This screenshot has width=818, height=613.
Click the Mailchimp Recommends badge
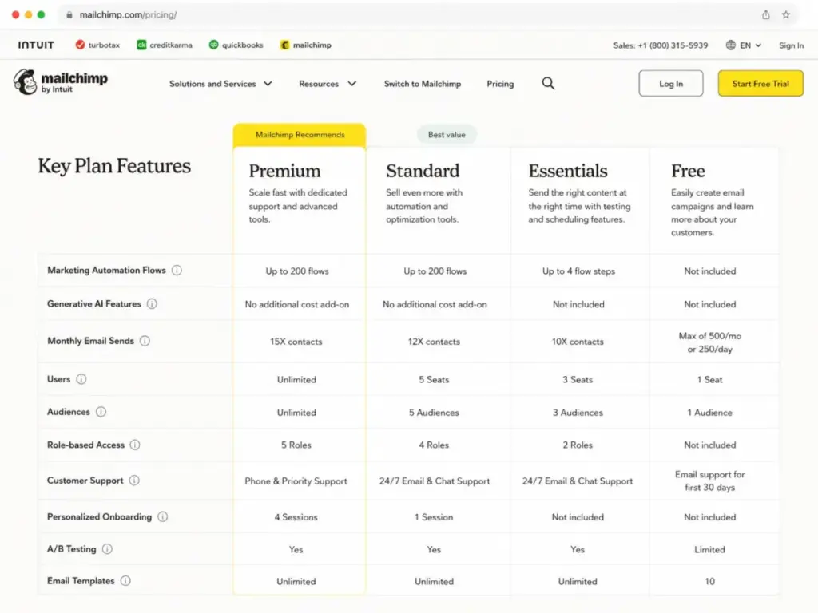click(300, 135)
